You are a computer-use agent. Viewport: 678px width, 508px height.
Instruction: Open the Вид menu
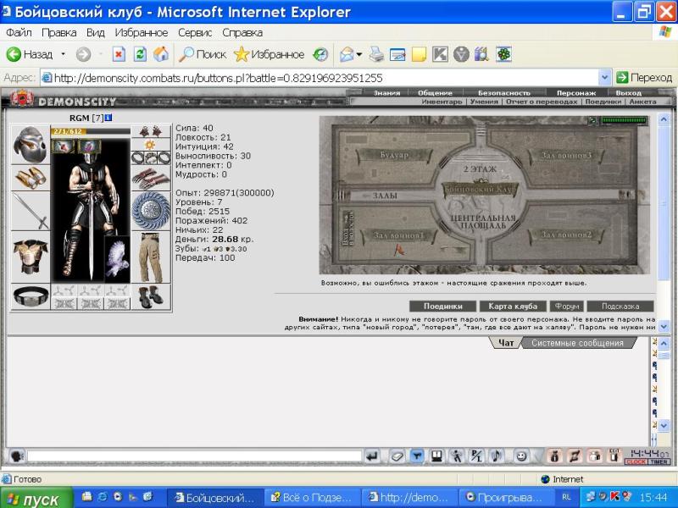click(96, 32)
